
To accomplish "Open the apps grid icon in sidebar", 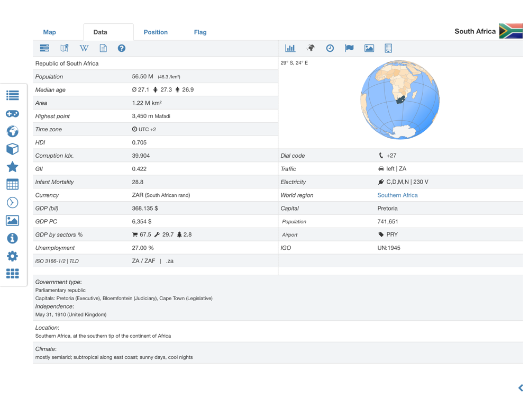I will [x=13, y=274].
